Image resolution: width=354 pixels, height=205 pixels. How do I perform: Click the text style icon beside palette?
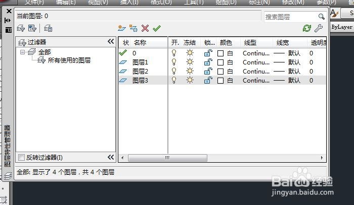[x=335, y=13]
